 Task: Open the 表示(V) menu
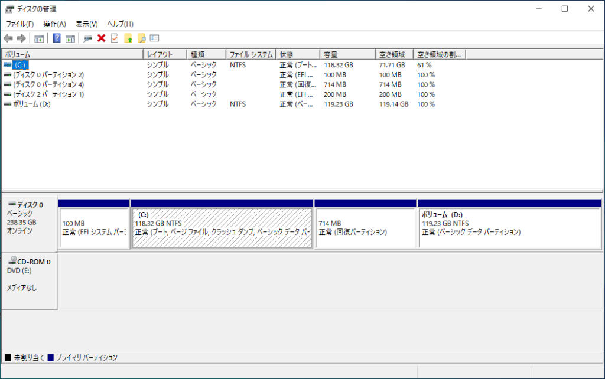click(x=86, y=24)
